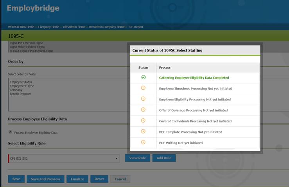Click the Save and Preview button
This screenshot has height=187, width=289.
coord(45,179)
